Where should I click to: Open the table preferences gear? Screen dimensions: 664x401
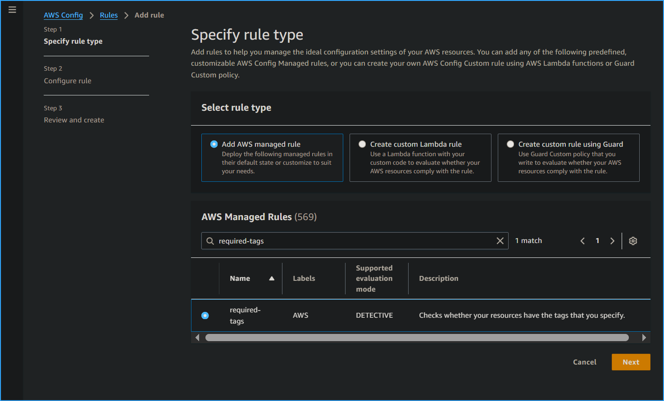633,241
